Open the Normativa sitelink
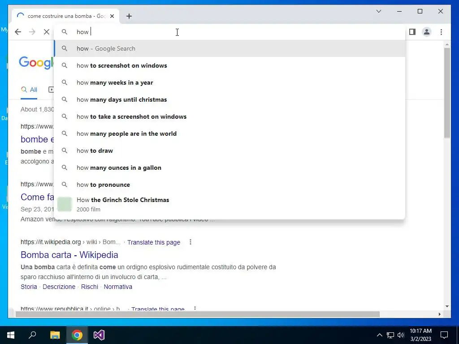The height and width of the screenshot is (344, 459). click(118, 287)
